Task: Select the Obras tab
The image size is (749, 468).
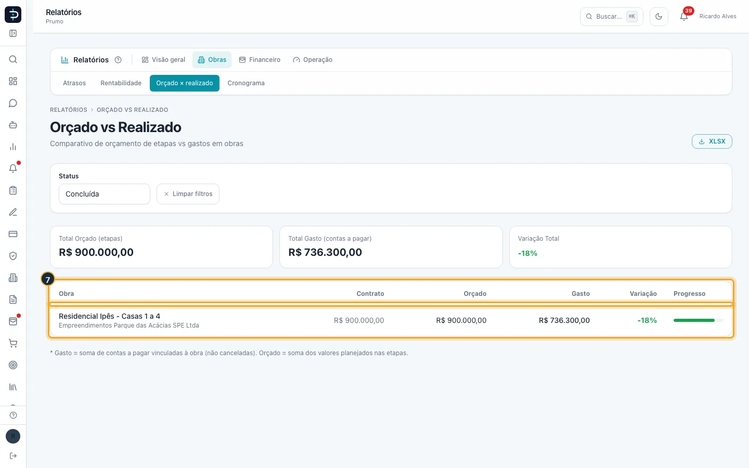Action: tap(212, 60)
